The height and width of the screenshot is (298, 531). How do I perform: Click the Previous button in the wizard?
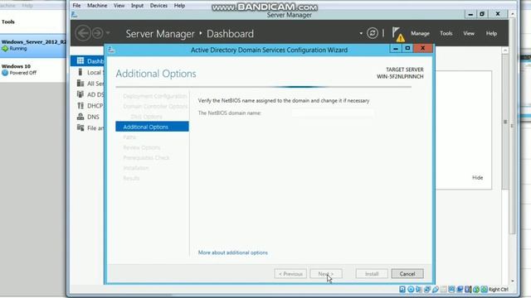coord(290,274)
